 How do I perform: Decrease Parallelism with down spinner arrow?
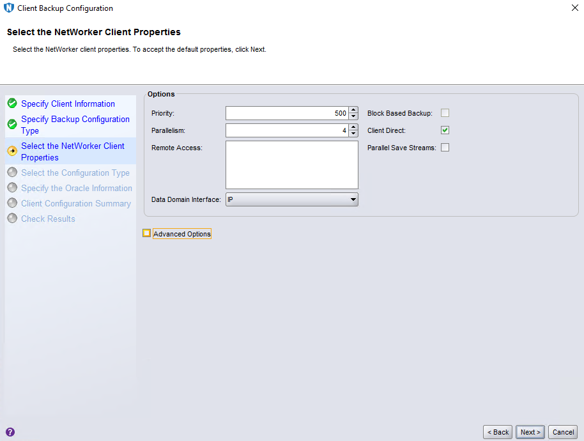tap(353, 134)
